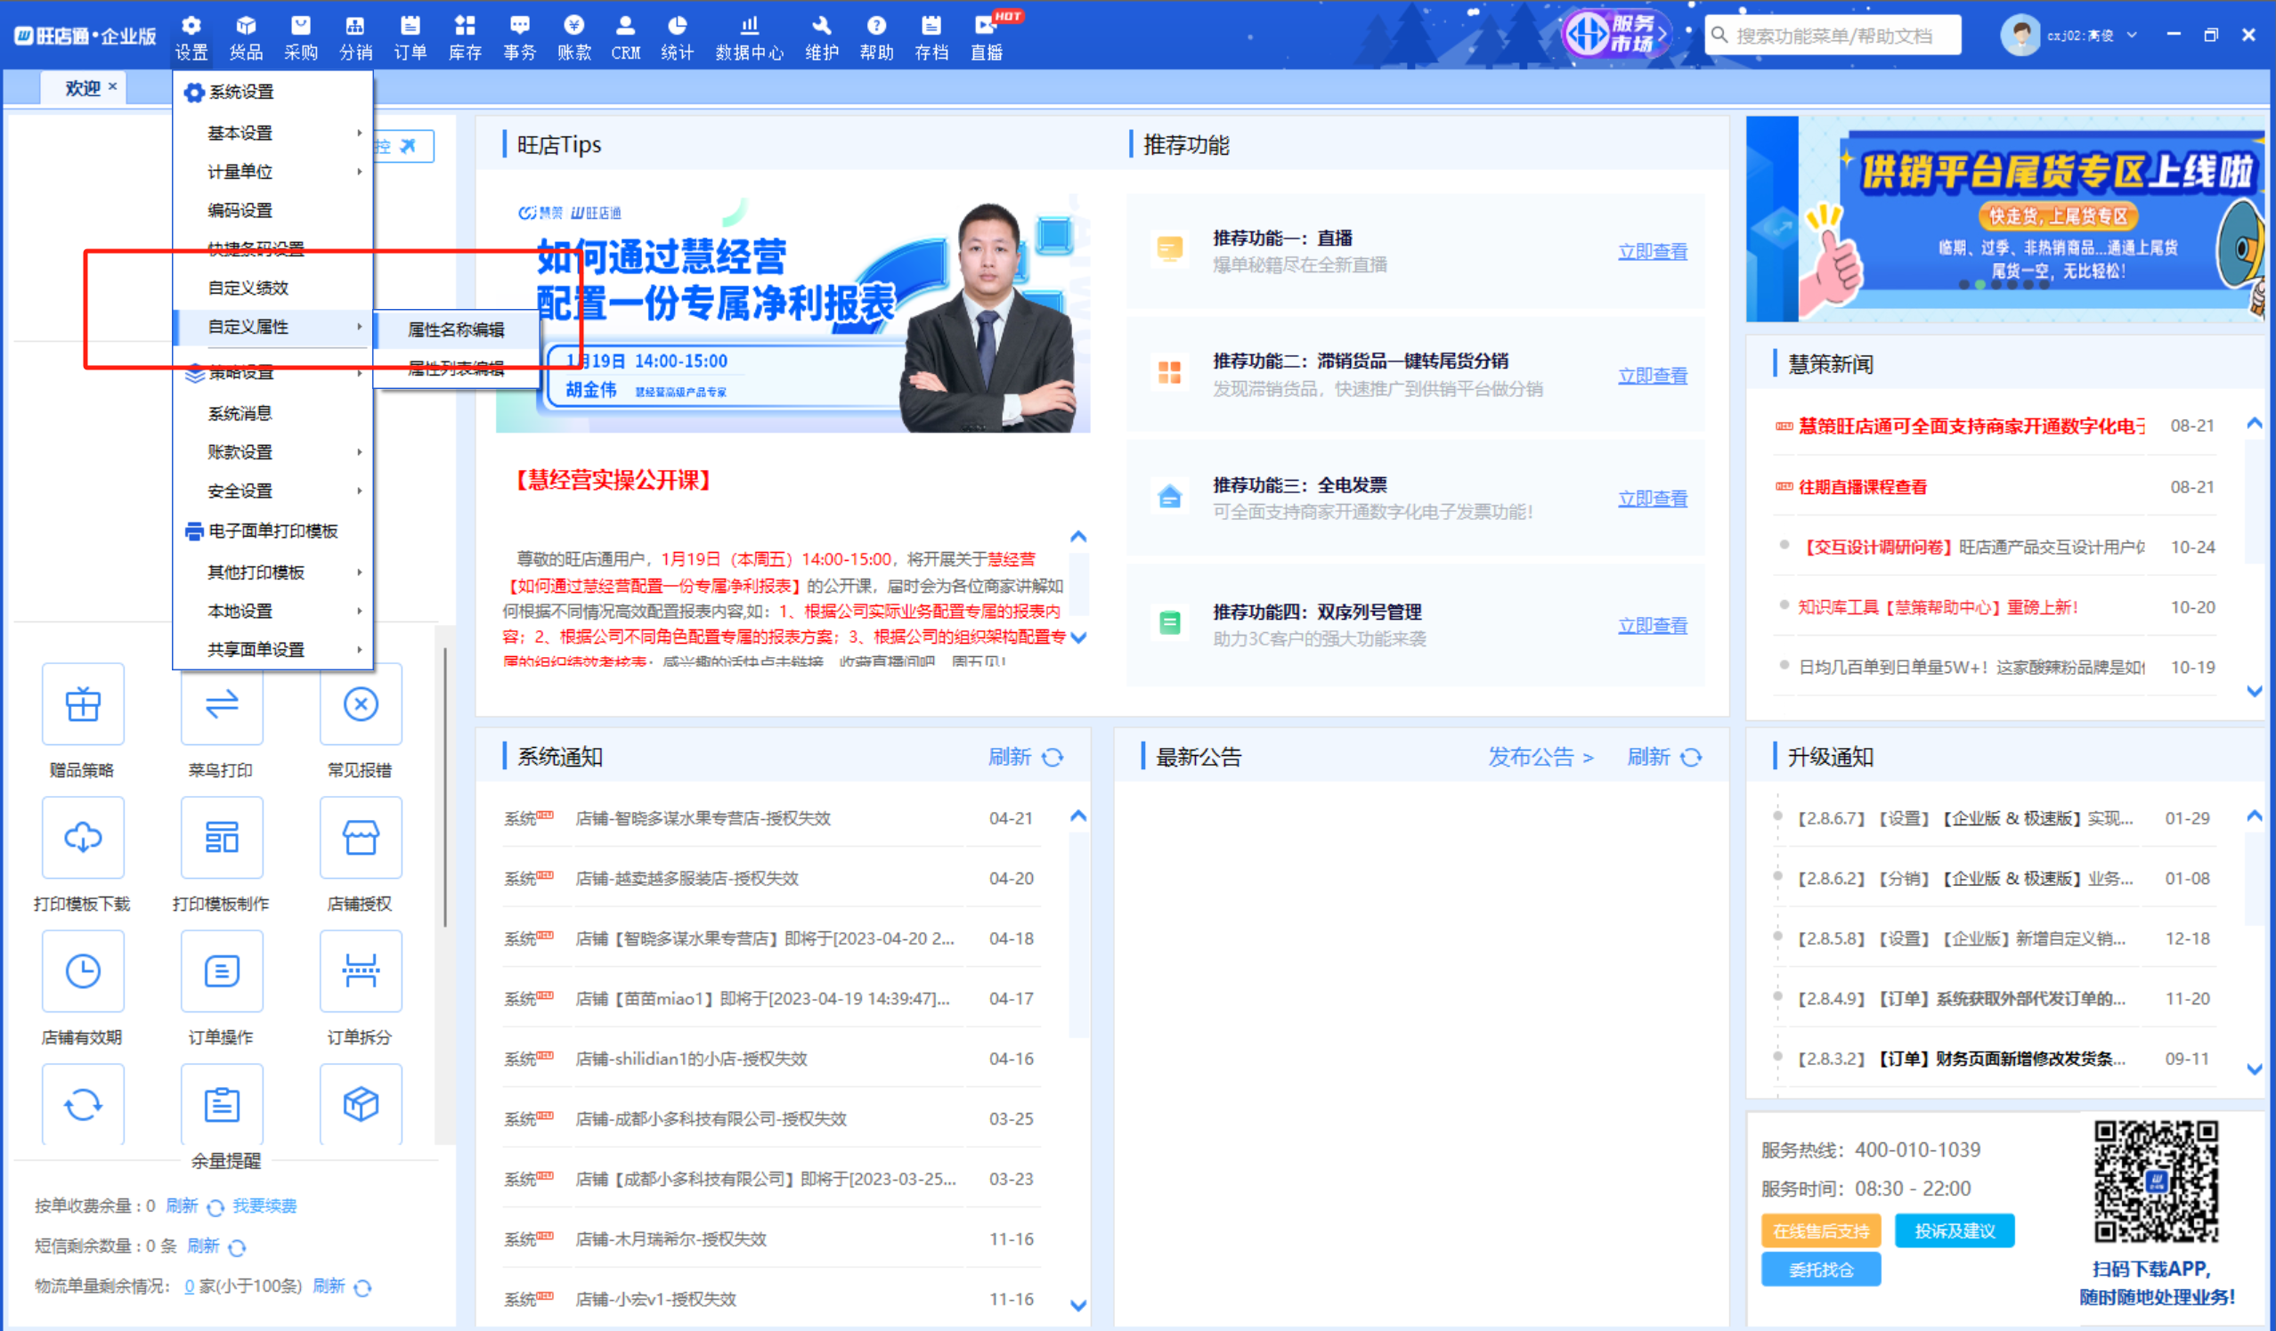Click the 赠品策略 gift icon
The image size is (2276, 1331).
click(x=82, y=704)
